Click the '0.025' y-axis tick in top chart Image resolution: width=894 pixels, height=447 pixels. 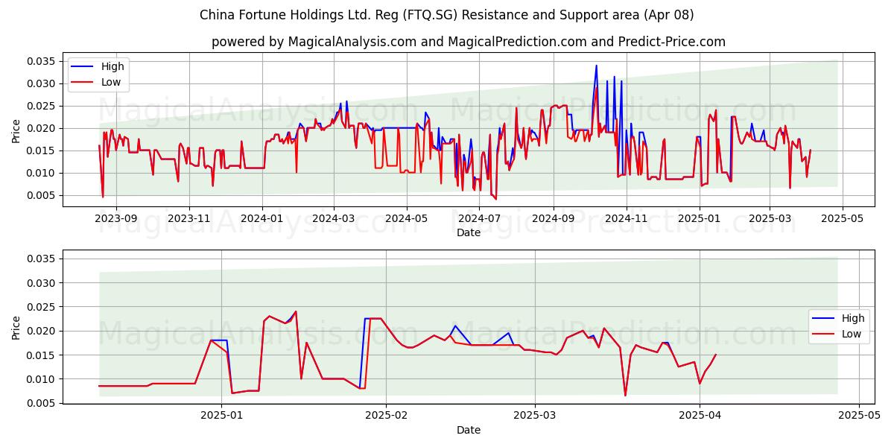tap(42, 106)
